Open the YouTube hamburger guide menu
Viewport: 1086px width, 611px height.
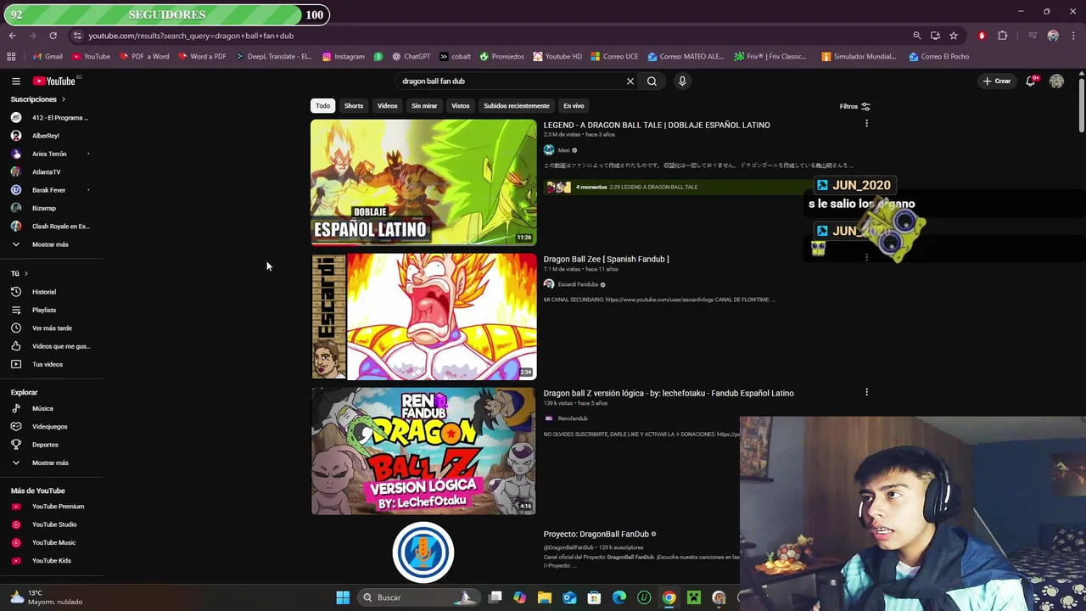pos(15,81)
